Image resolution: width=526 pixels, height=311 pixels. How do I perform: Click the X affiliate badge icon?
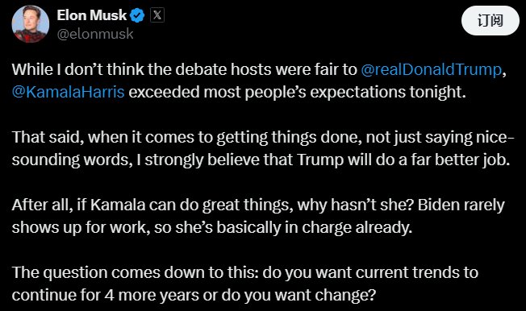click(157, 15)
